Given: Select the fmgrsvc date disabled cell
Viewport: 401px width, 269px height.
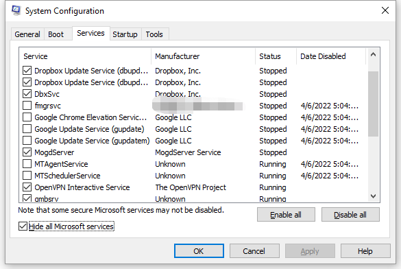Looking at the screenshot, I should point(330,106).
